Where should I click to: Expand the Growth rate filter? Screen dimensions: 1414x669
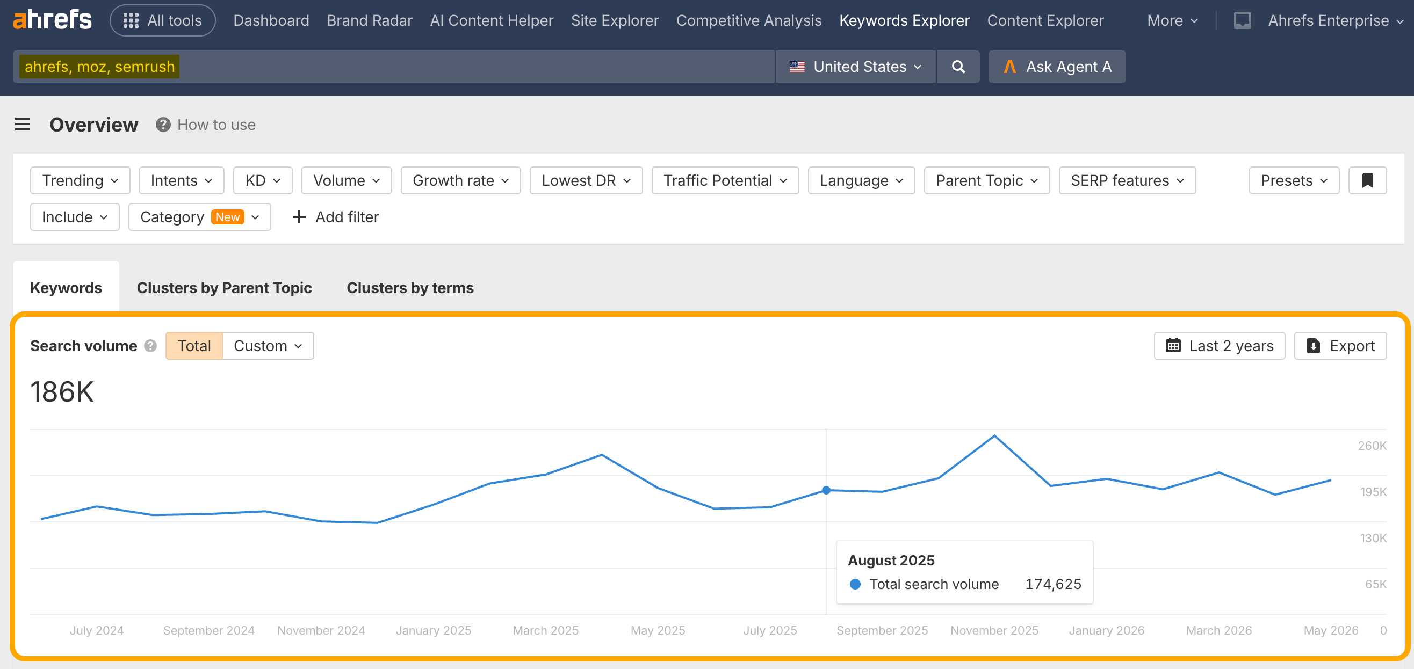(460, 180)
